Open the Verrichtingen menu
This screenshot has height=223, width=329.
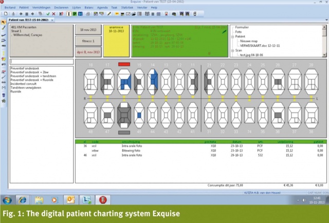41,8
